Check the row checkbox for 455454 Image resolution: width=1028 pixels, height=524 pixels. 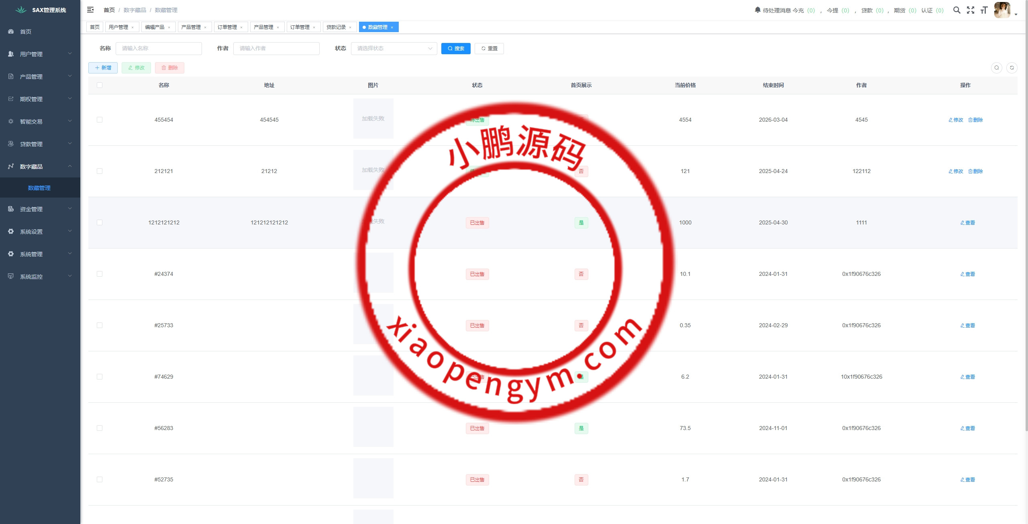pyautogui.click(x=100, y=120)
